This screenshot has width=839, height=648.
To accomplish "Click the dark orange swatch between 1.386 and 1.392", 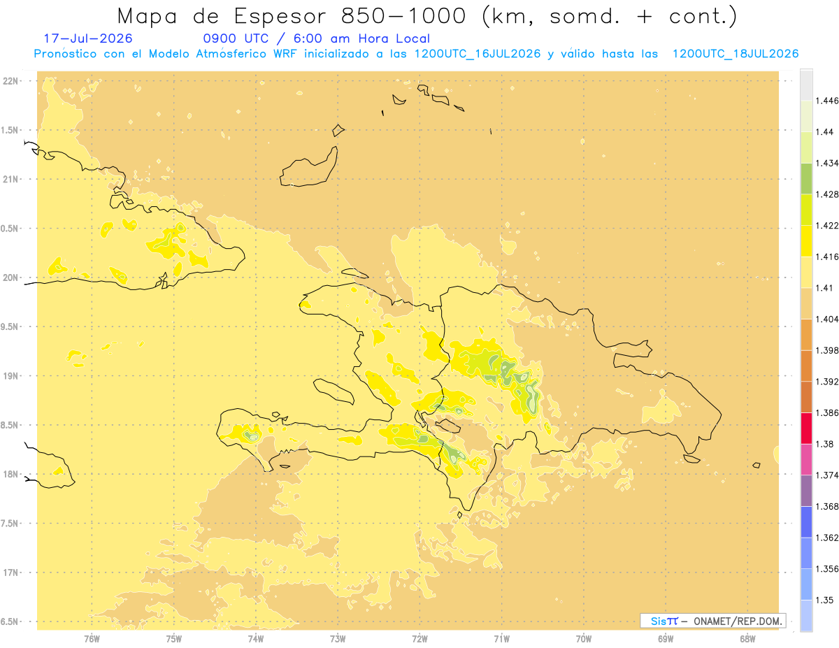I will tap(806, 397).
